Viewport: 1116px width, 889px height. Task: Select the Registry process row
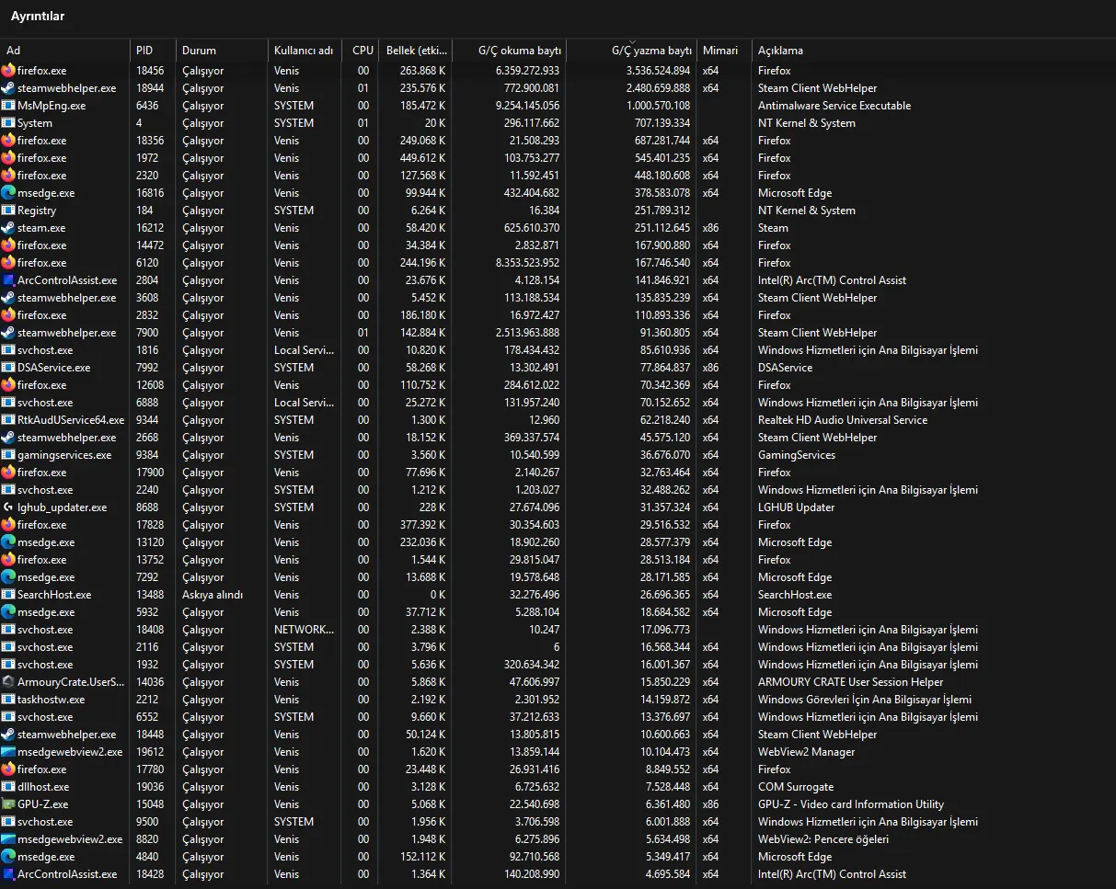558,211
